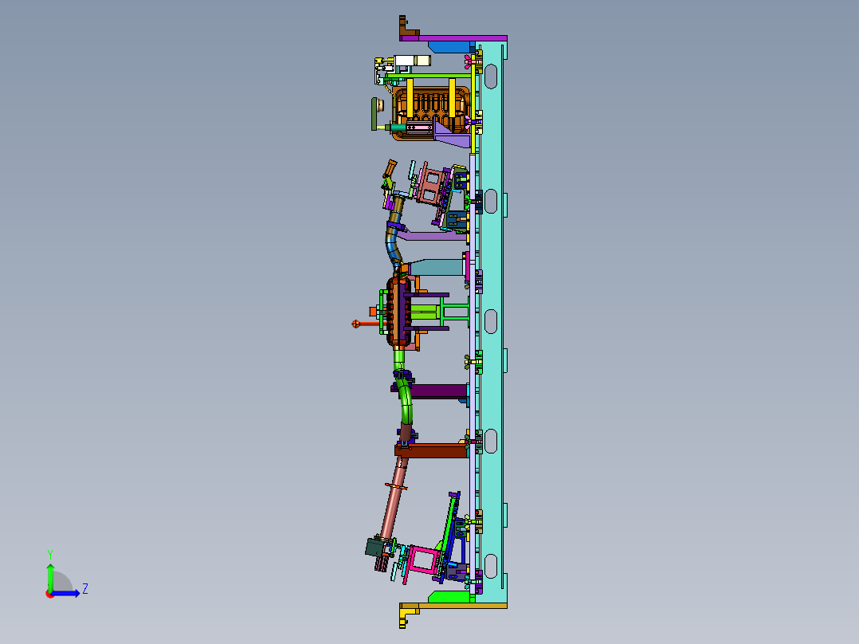Image resolution: width=859 pixels, height=644 pixels.
Task: Pick the dark purple support block
Action: pos(436,391)
